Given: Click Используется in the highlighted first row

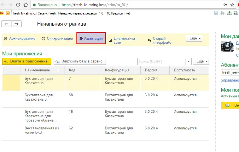Looking at the screenshot, I should coord(185,79).
